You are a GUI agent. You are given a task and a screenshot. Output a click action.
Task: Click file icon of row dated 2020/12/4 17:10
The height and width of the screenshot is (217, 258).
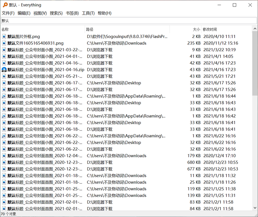tap(4, 156)
